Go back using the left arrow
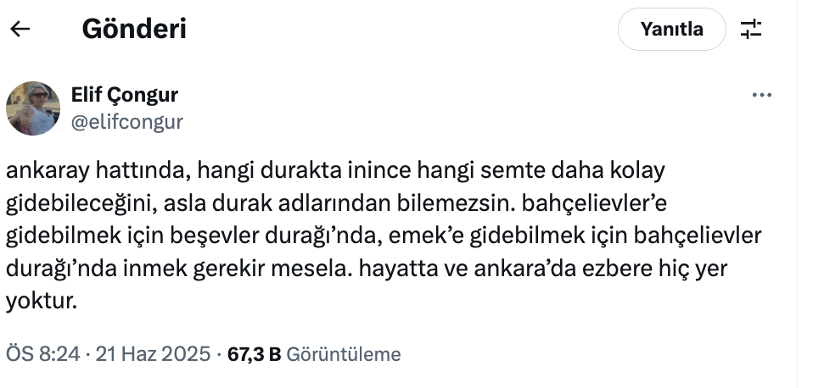 (x=20, y=30)
